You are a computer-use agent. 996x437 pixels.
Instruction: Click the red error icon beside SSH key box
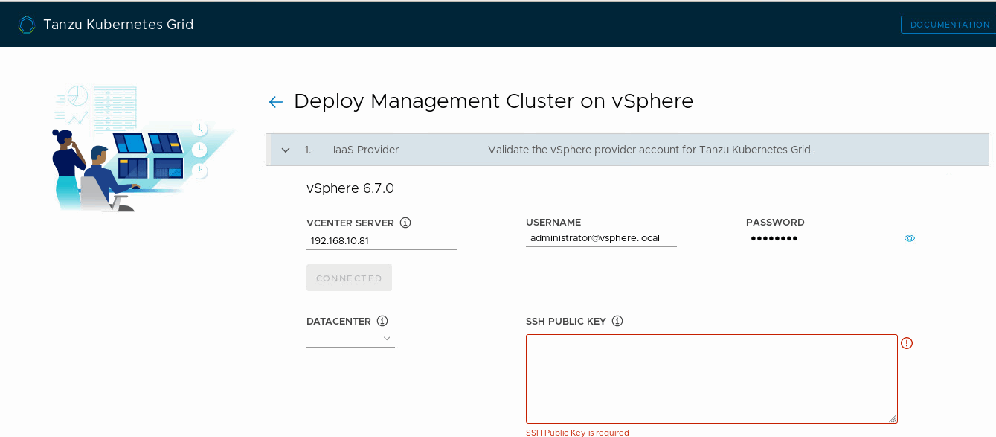pos(907,343)
